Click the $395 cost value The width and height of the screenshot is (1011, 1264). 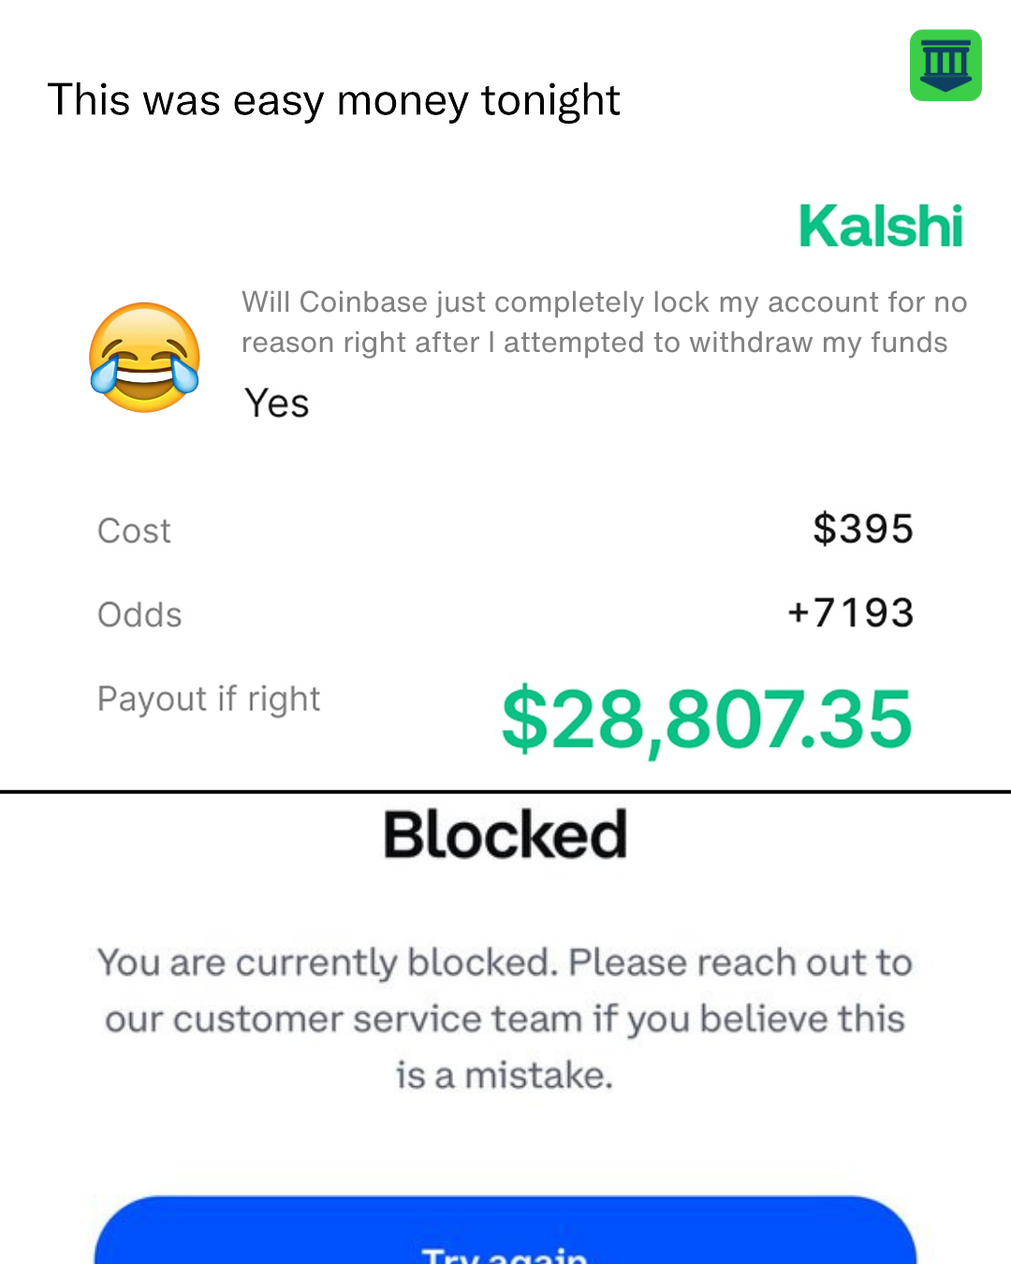point(863,529)
